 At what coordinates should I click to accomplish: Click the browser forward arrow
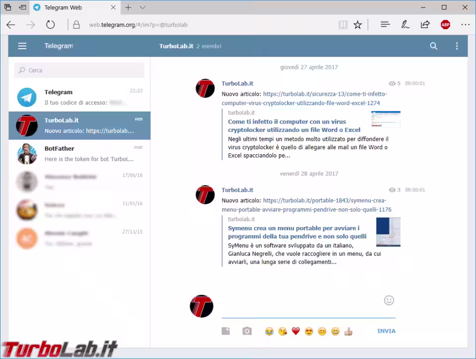[30, 25]
